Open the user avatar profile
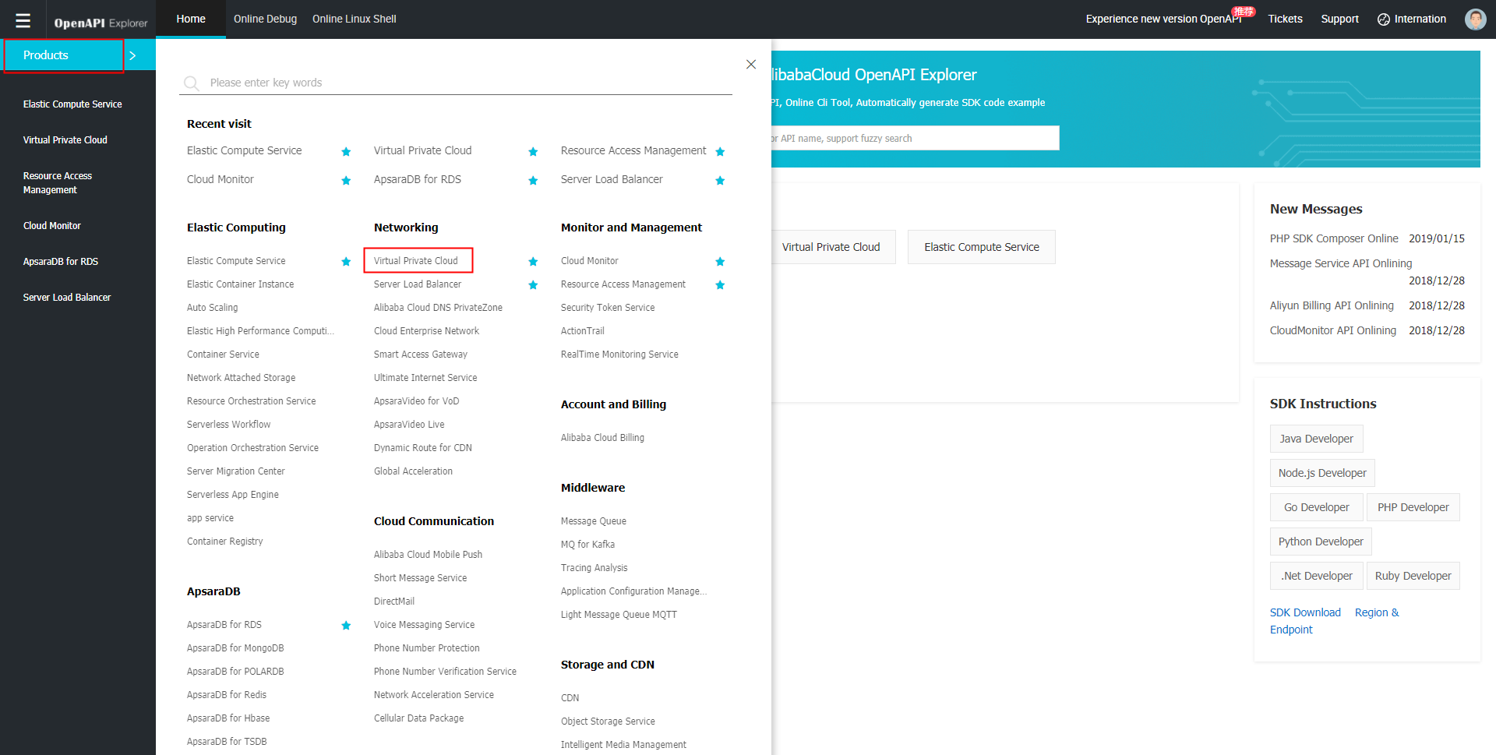1496x755 pixels. coord(1475,19)
